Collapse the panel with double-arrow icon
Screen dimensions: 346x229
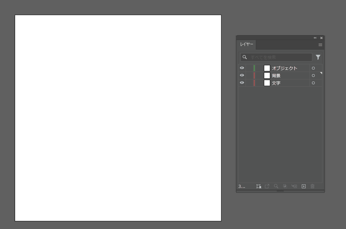(315, 38)
